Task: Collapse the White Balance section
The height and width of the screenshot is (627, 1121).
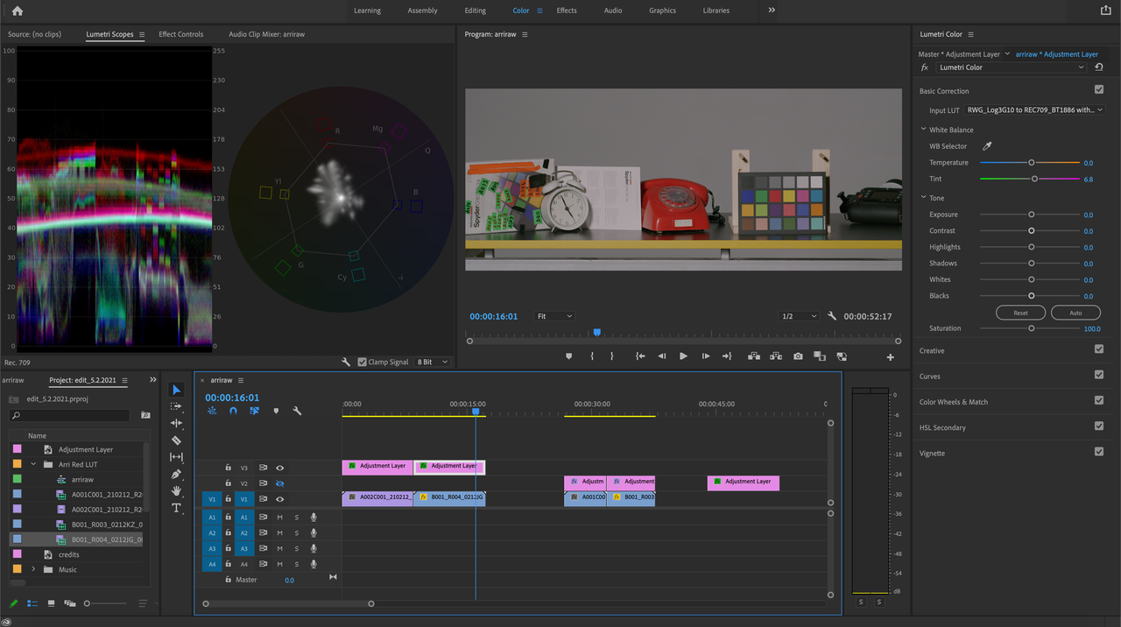Action: tap(923, 130)
